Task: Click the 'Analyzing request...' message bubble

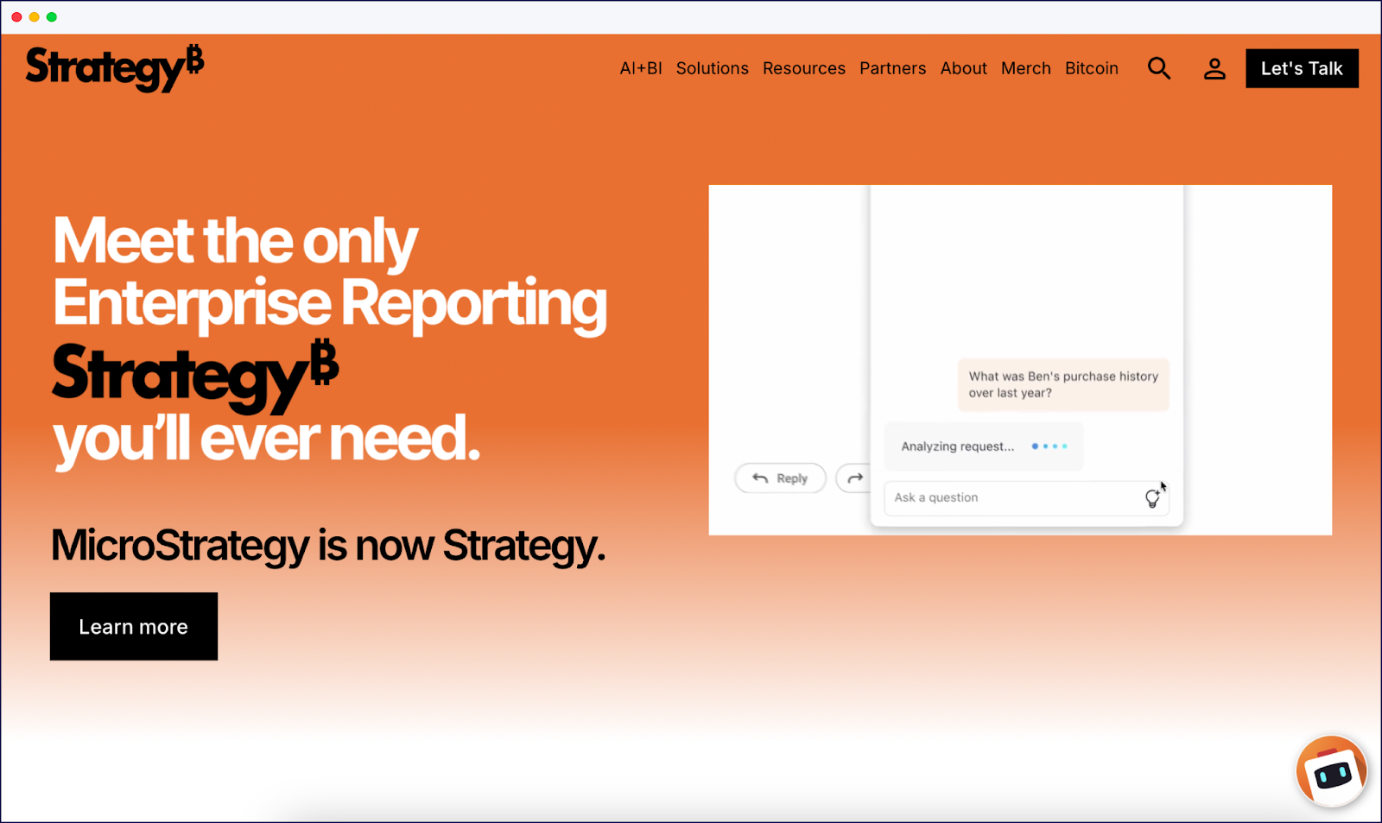Action: point(984,446)
